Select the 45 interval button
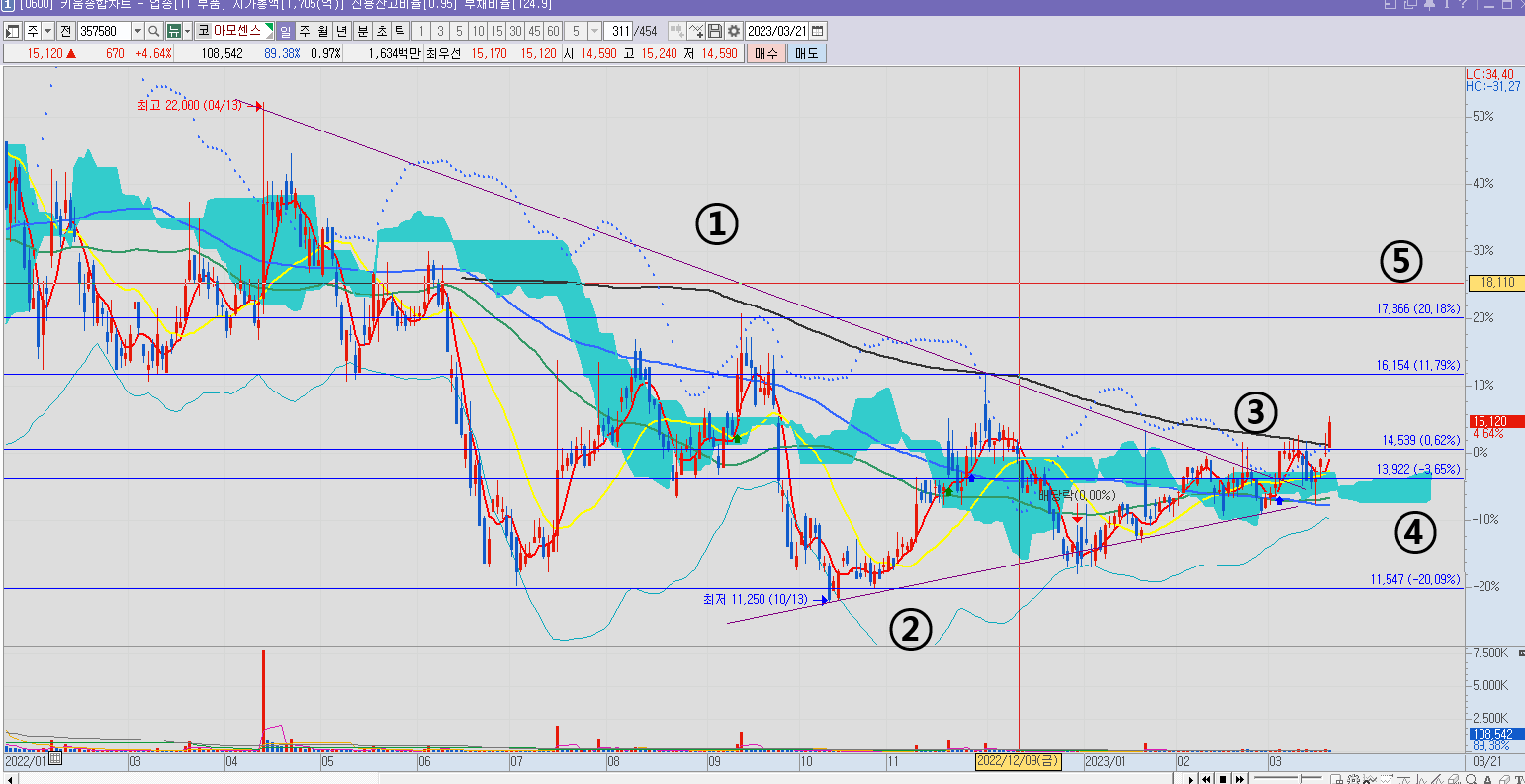 pyautogui.click(x=534, y=31)
